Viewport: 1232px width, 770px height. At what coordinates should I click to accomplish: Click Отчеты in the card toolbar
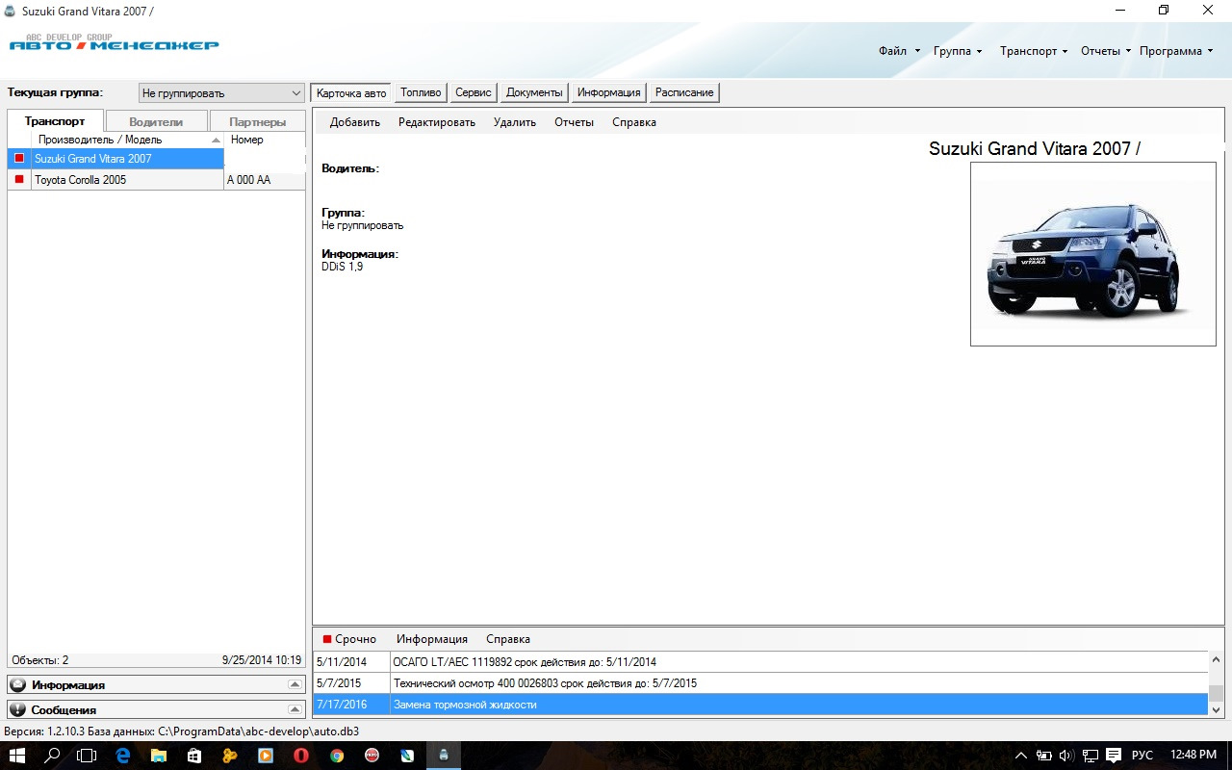pos(575,122)
